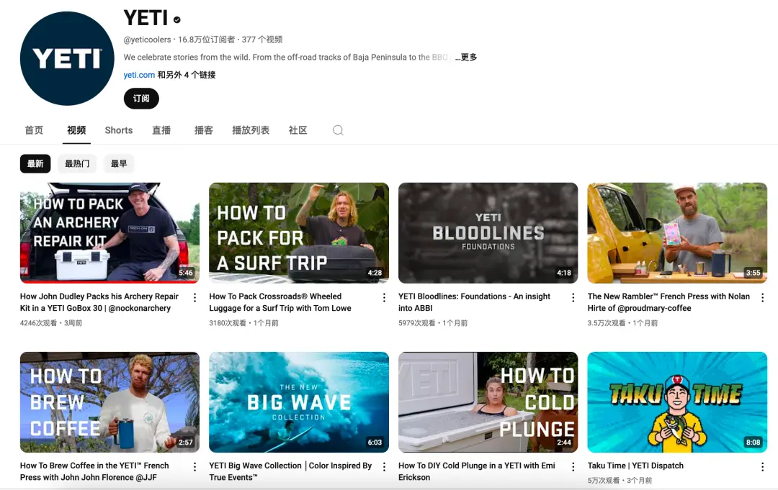Open three-dot menu for Surf Trip luggage video
The width and height of the screenshot is (778, 490).
[x=384, y=297]
